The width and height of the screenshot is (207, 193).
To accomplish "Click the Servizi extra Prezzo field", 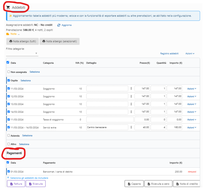I will click(142, 127).
